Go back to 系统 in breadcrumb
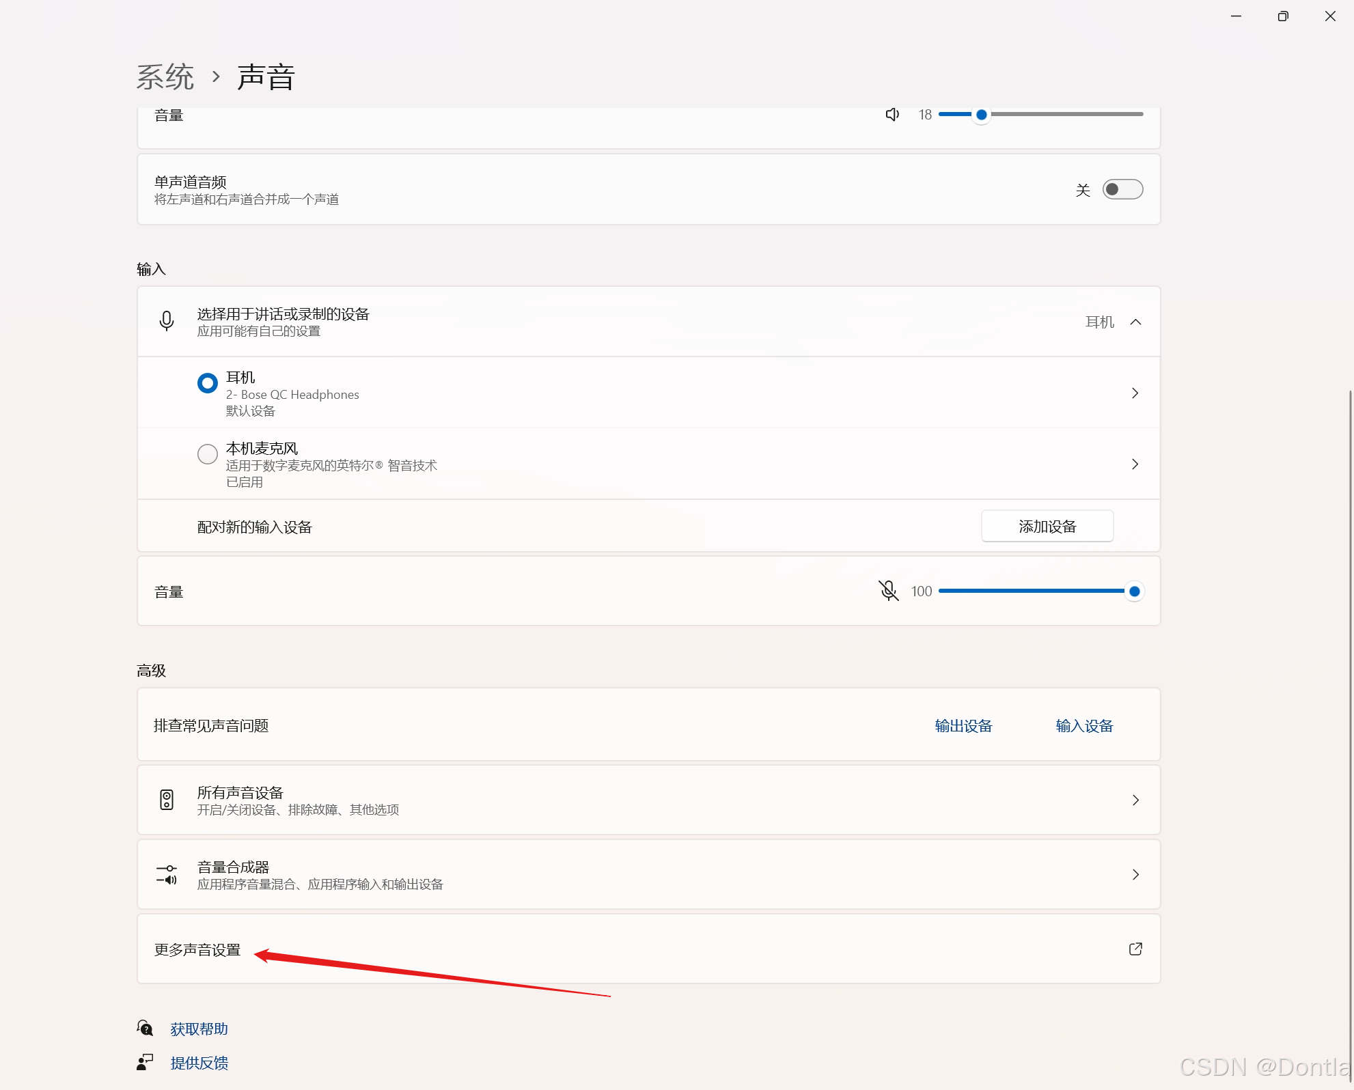Viewport: 1354px width, 1090px height. point(165,76)
